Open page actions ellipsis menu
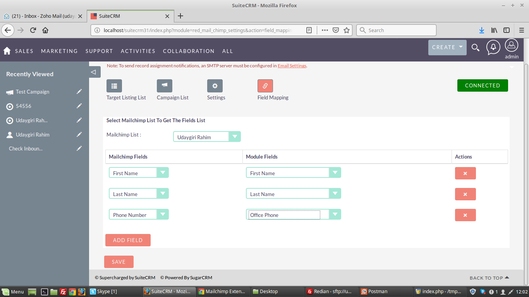 (325, 30)
